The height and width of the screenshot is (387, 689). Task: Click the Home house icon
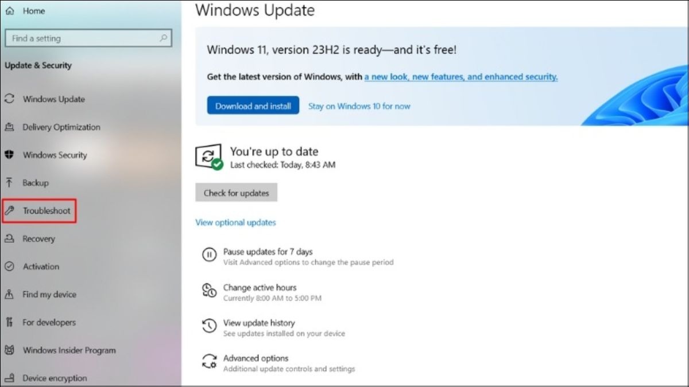(x=10, y=11)
